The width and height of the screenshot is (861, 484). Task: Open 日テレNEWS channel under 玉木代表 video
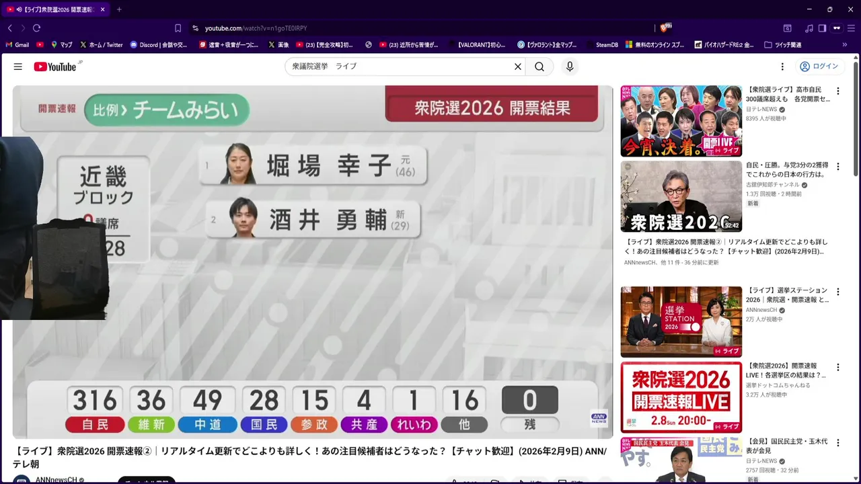tap(761, 461)
